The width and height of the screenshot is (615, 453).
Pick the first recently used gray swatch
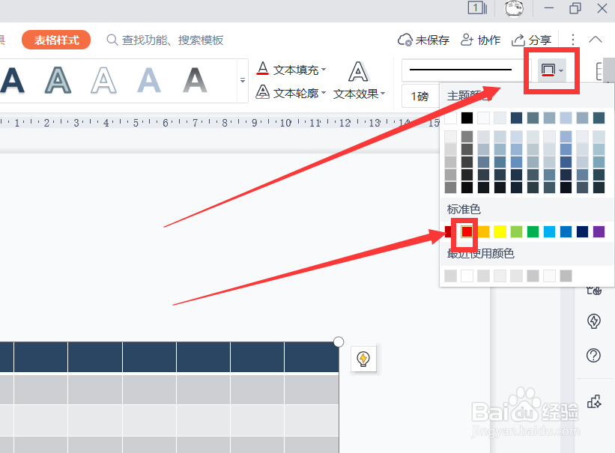(450, 276)
